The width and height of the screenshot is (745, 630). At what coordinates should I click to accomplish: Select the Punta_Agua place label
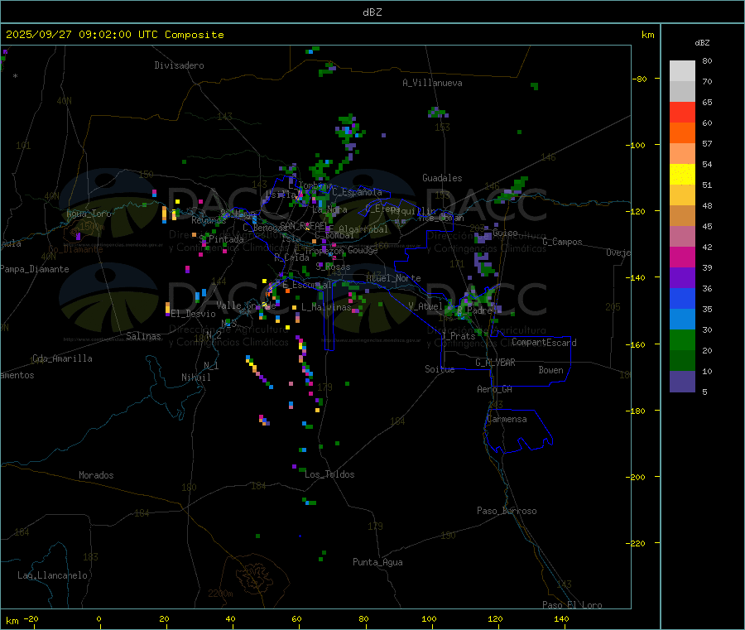[x=377, y=562]
